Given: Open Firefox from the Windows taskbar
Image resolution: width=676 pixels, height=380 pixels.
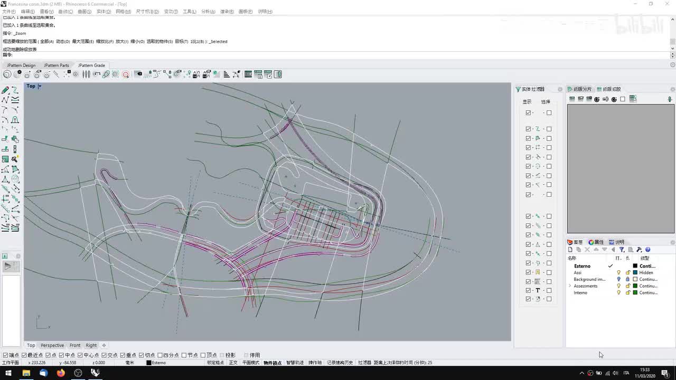Looking at the screenshot, I should pos(61,373).
